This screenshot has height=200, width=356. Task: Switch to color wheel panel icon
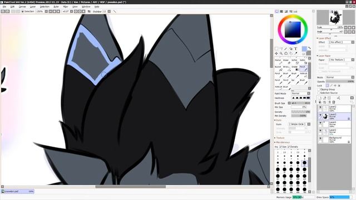[x=277, y=11]
